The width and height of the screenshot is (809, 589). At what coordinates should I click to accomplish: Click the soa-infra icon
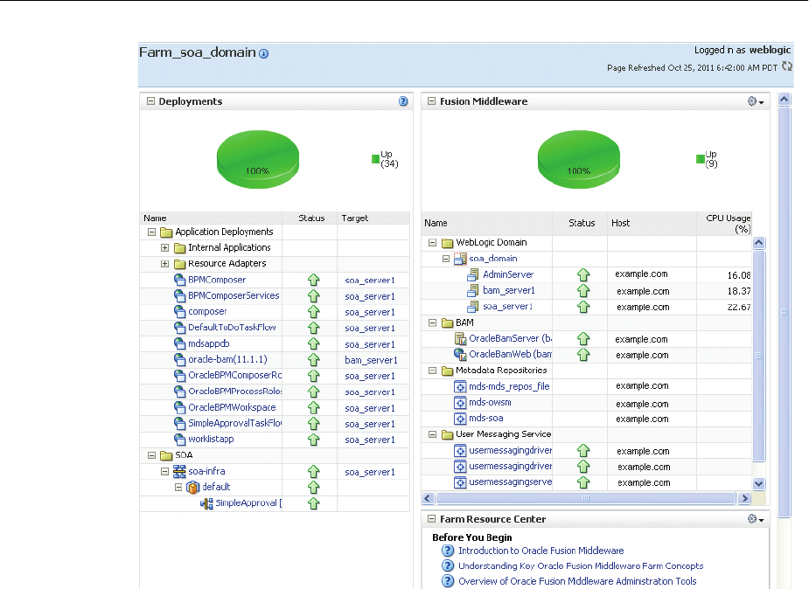point(179,471)
